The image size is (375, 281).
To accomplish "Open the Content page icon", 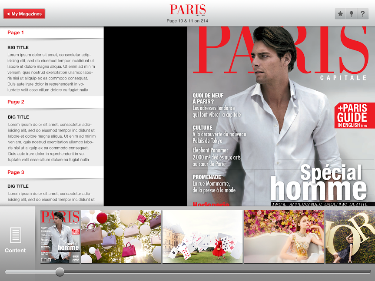I will pos(16,240).
